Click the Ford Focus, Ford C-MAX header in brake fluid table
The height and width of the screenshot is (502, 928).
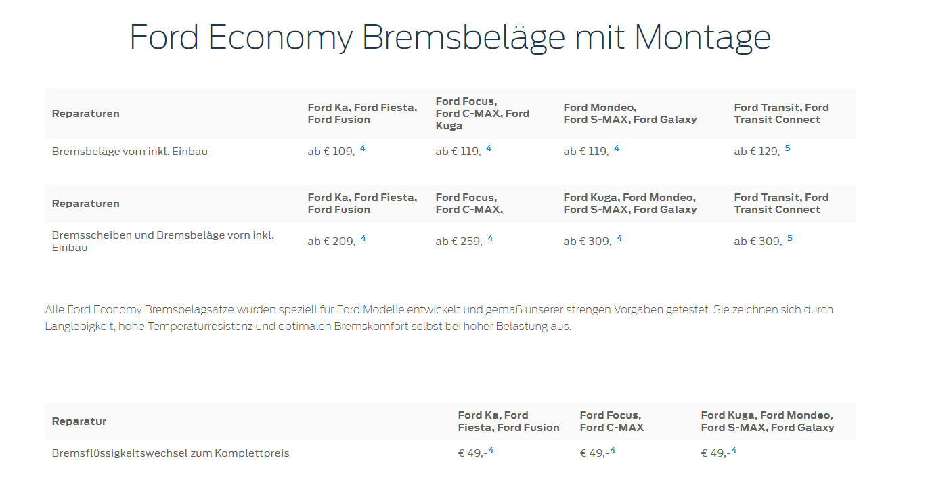coord(611,421)
